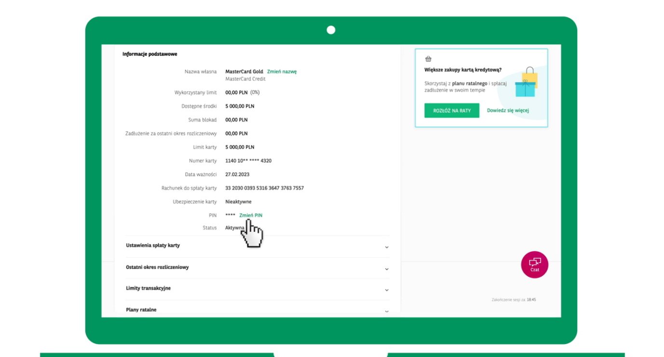Open the Ostatni okres rozliczeniowy section title
Screen dimensions: 664x357
pyautogui.click(x=157, y=267)
